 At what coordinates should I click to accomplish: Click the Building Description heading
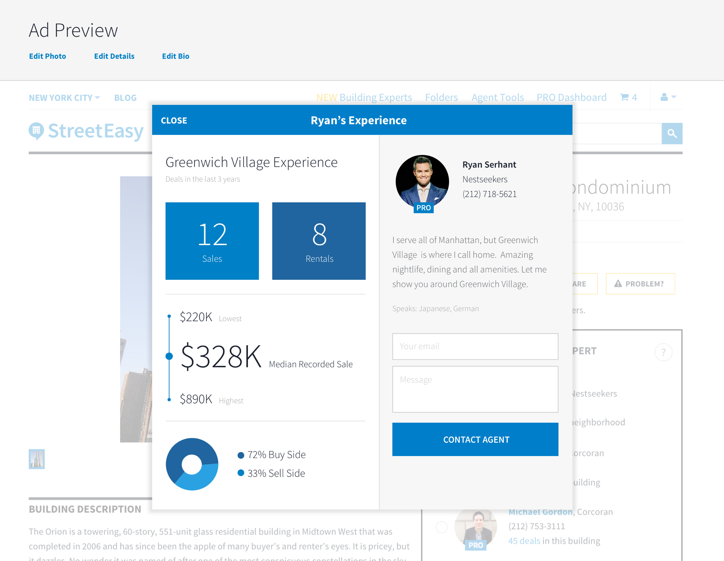point(85,509)
